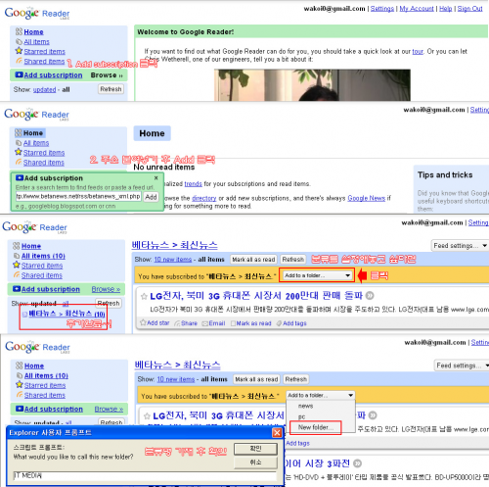Click the arrow icon after the '돌파' headline
This screenshot has height=487, width=489.
tap(370, 296)
